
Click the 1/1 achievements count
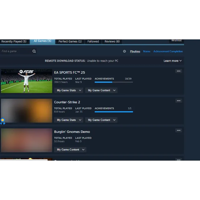click(130, 108)
